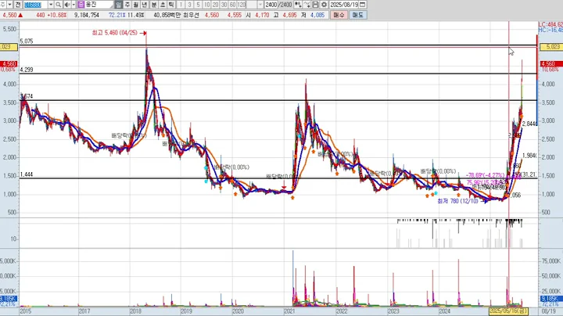Select the daily (일) chart period
Viewport: 563px width, 316px height.
(119, 5)
